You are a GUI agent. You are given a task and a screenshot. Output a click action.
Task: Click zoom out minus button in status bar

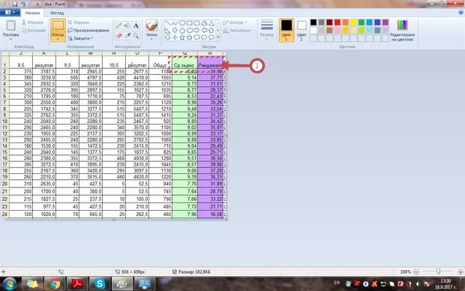pos(416,271)
